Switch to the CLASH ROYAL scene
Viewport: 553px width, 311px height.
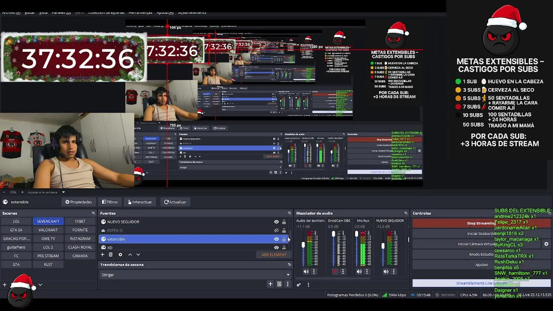tap(80, 247)
